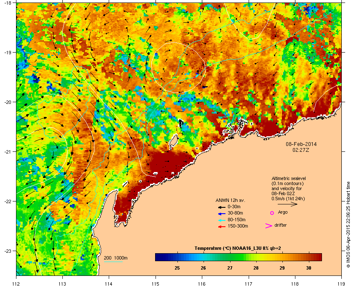Click the colorbar tick label 29

coord(282,268)
